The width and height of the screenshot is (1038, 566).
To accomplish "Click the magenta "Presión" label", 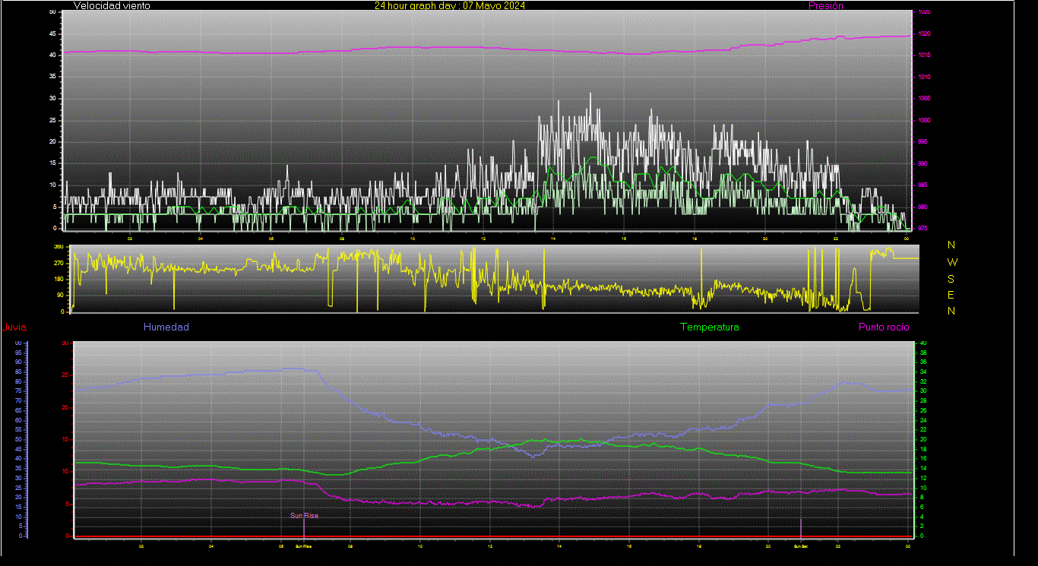I will (826, 5).
